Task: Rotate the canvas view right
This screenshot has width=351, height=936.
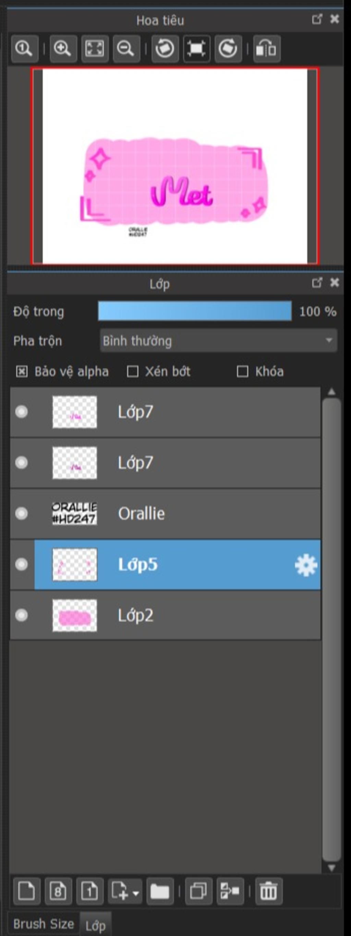Action: [228, 48]
